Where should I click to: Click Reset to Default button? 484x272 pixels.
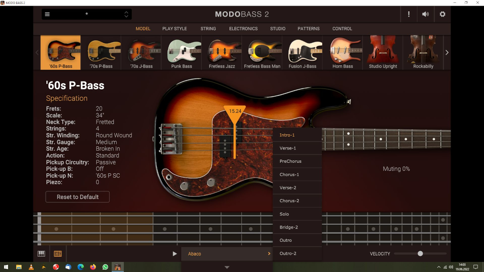[77, 197]
